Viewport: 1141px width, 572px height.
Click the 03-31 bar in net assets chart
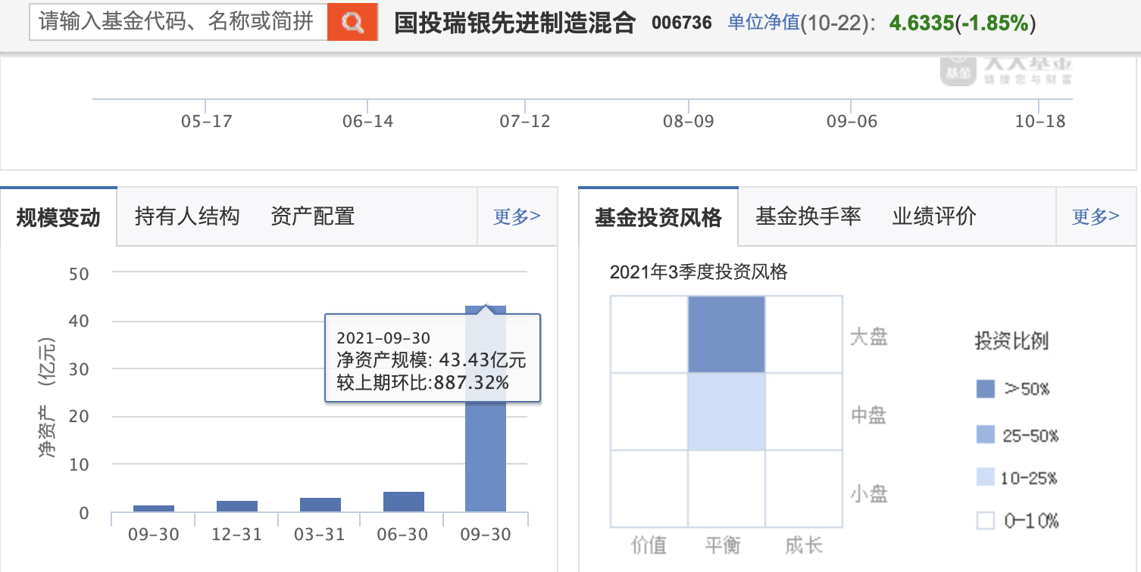click(x=320, y=505)
